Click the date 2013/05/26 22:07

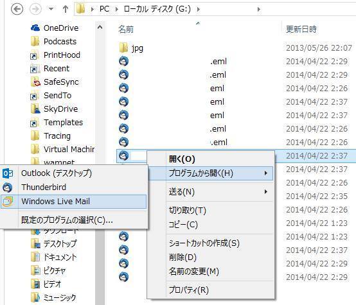tap(319, 48)
